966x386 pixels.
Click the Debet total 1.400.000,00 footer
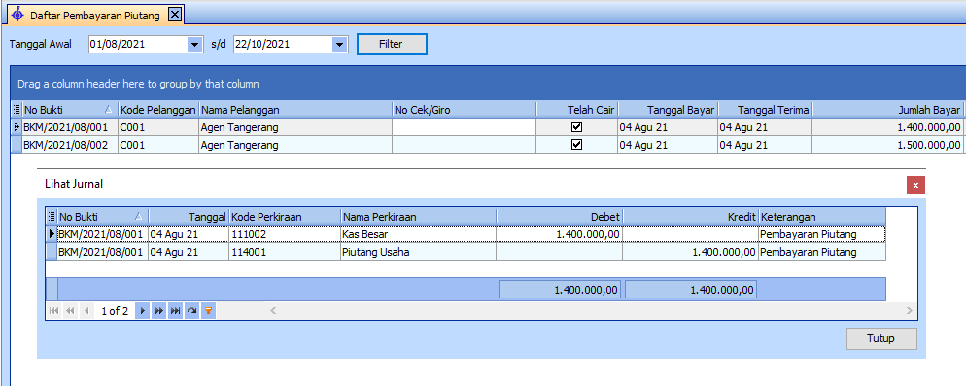click(x=560, y=290)
